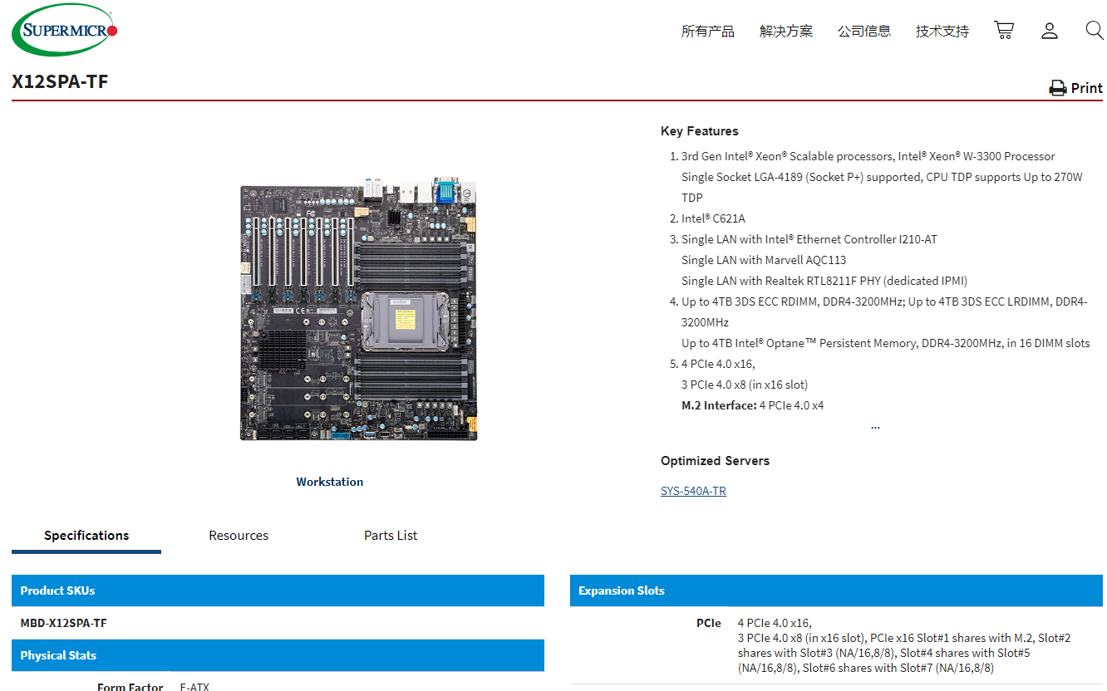Collapse the Expansion Slots section header
The width and height of the screenshot is (1107, 691).
pos(835,591)
